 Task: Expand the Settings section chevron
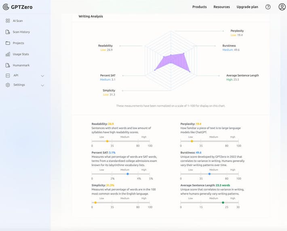tap(42, 85)
